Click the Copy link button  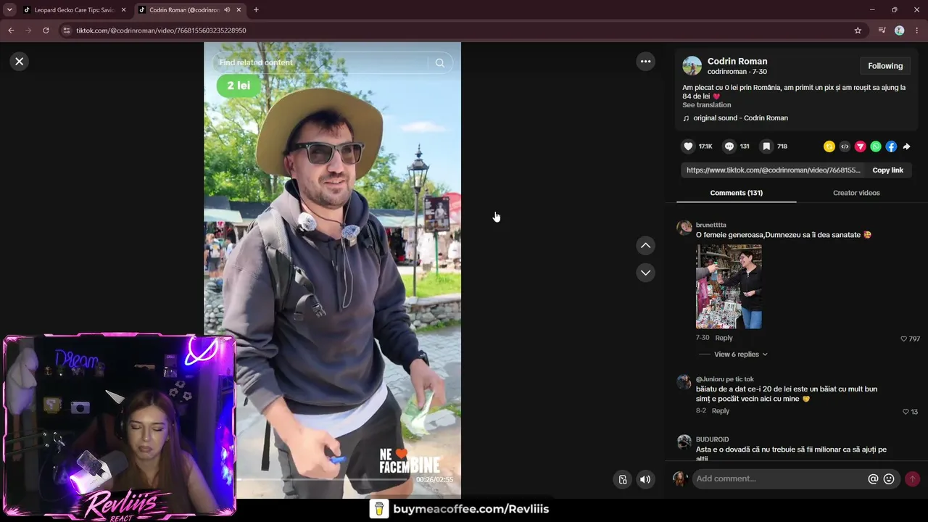[887, 170]
